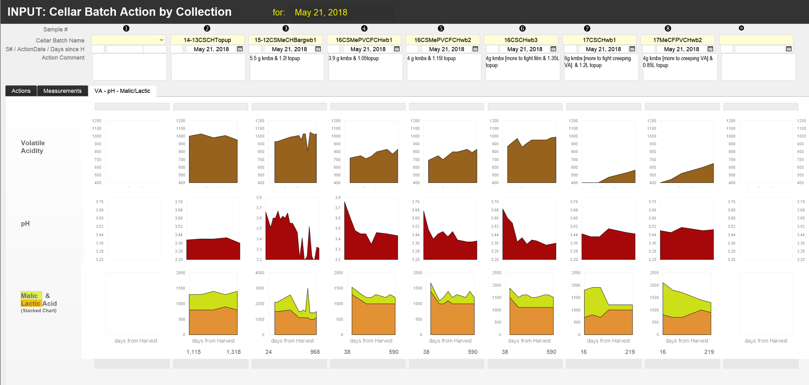Edit 16CSCHwb3 comment about fighting film
The width and height of the screenshot is (809, 385).
click(x=523, y=67)
